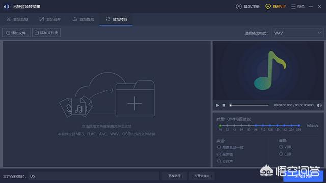The height and width of the screenshot is (183, 326).
Task: Set quality slider to 96
Action: (256, 126)
